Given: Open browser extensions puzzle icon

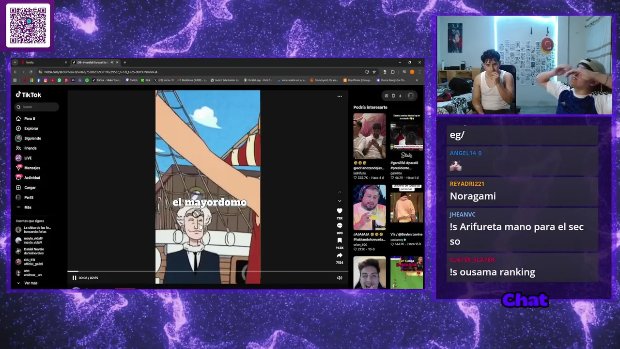Looking at the screenshot, I should [x=392, y=72].
